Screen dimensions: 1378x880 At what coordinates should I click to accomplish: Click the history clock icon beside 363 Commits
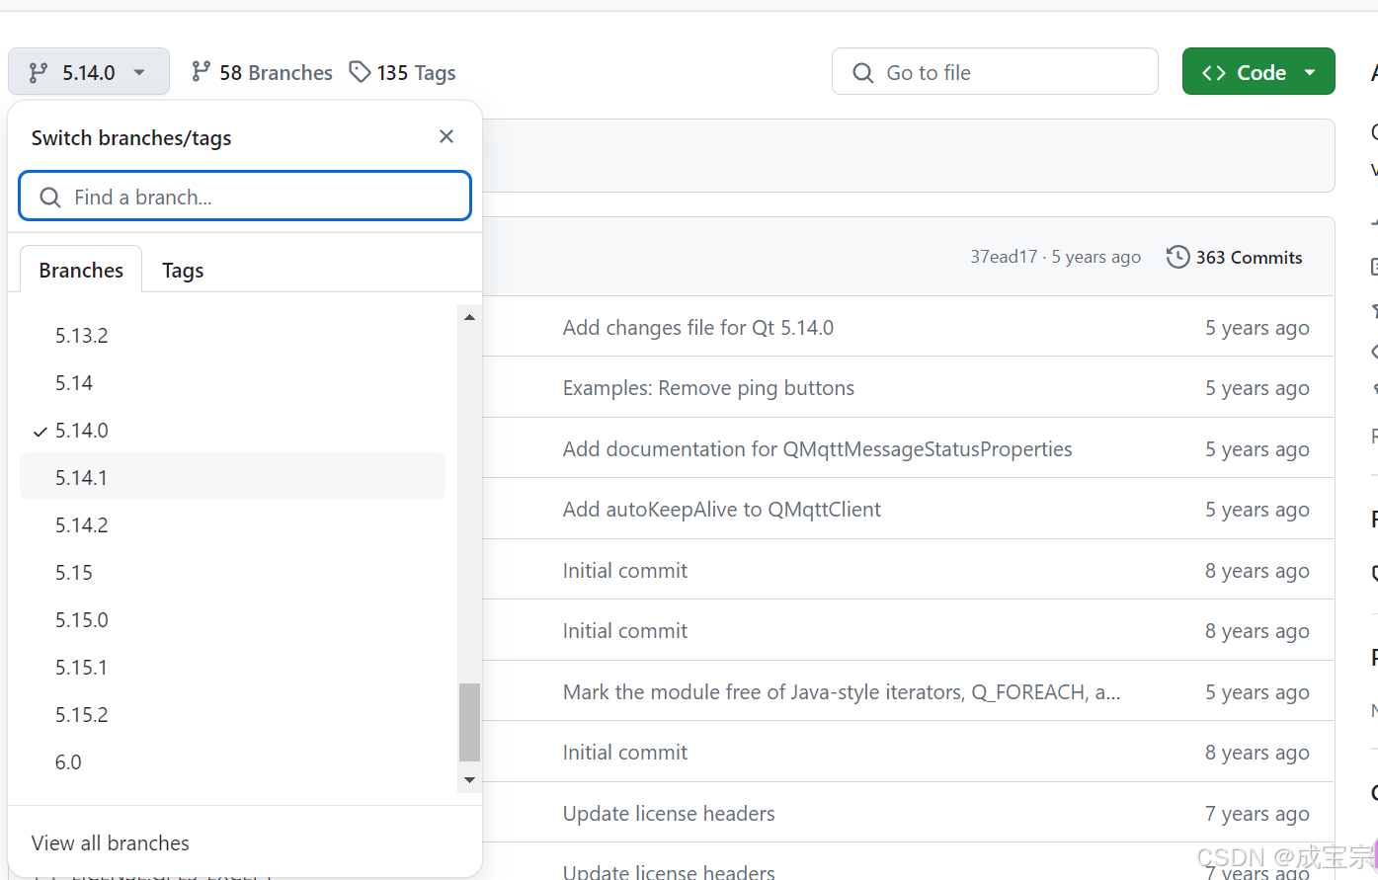[x=1177, y=257]
